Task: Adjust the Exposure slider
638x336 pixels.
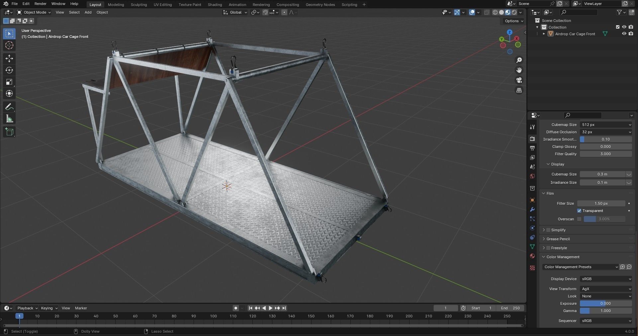Action: [x=606, y=303]
